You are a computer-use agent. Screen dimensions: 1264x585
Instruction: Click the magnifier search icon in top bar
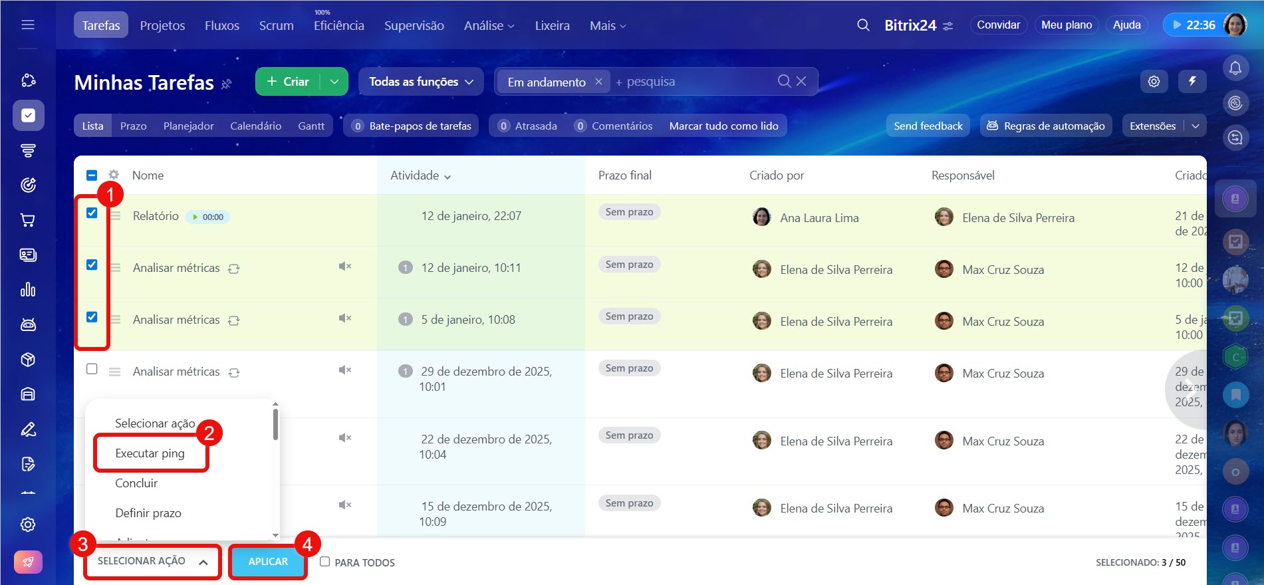tap(863, 25)
